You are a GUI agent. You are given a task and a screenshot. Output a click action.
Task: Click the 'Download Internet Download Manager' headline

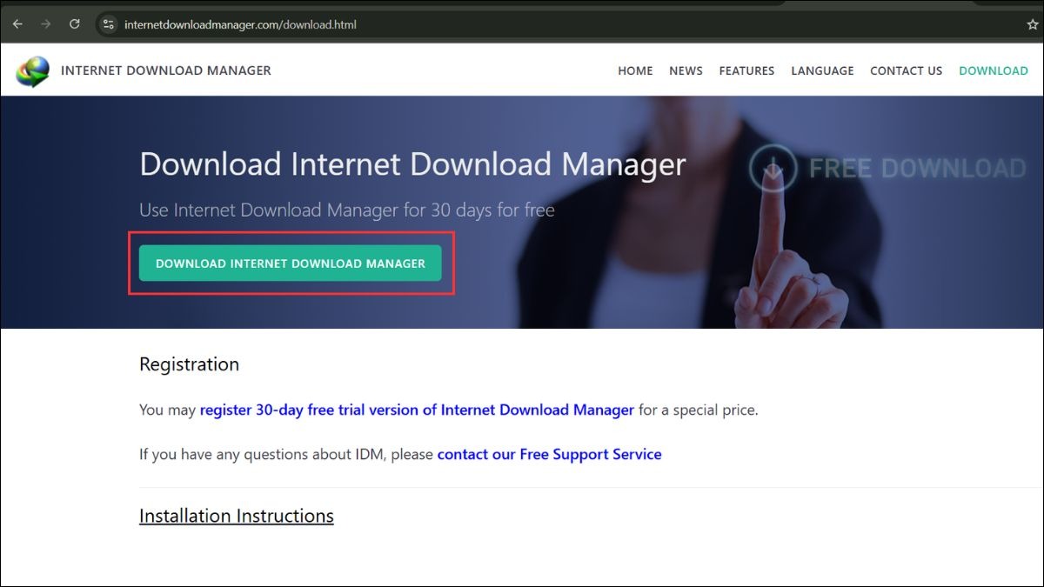[x=412, y=164]
